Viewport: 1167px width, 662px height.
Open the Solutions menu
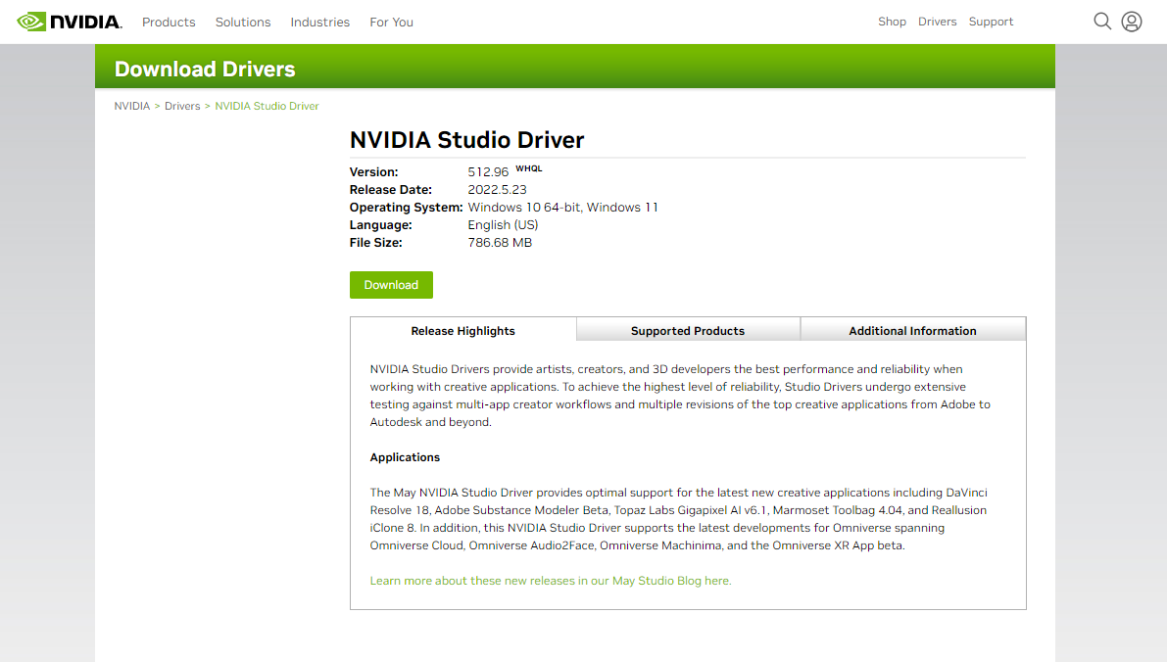[243, 23]
